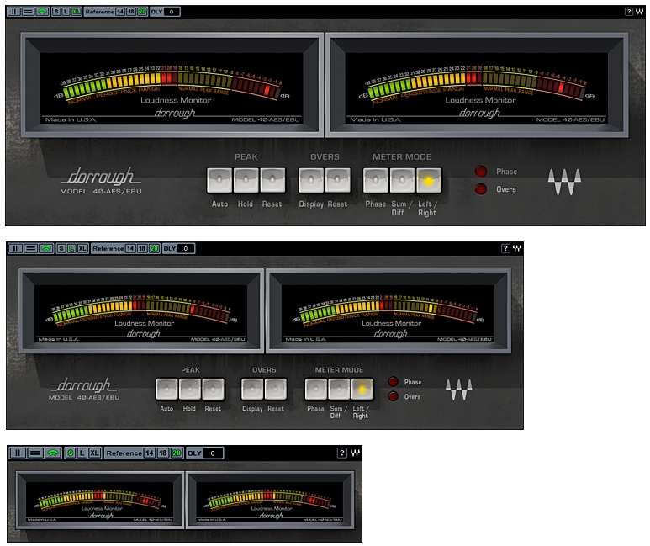This screenshot has height=546, width=650.
Task: Select vertical meter layout icon in S-size plugin
Action: pyautogui.click(x=17, y=453)
